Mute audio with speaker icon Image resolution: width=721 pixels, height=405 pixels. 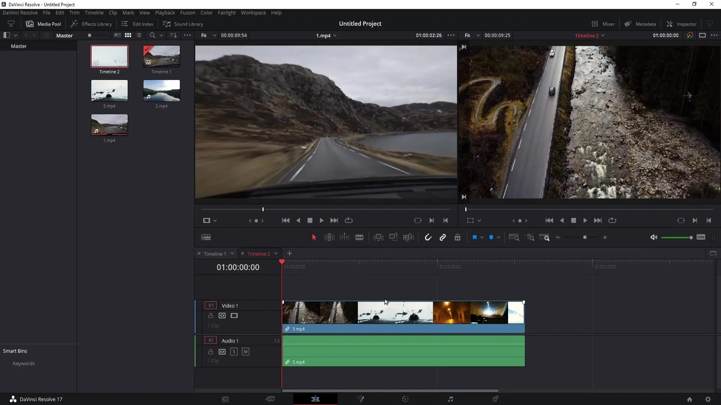point(654,237)
